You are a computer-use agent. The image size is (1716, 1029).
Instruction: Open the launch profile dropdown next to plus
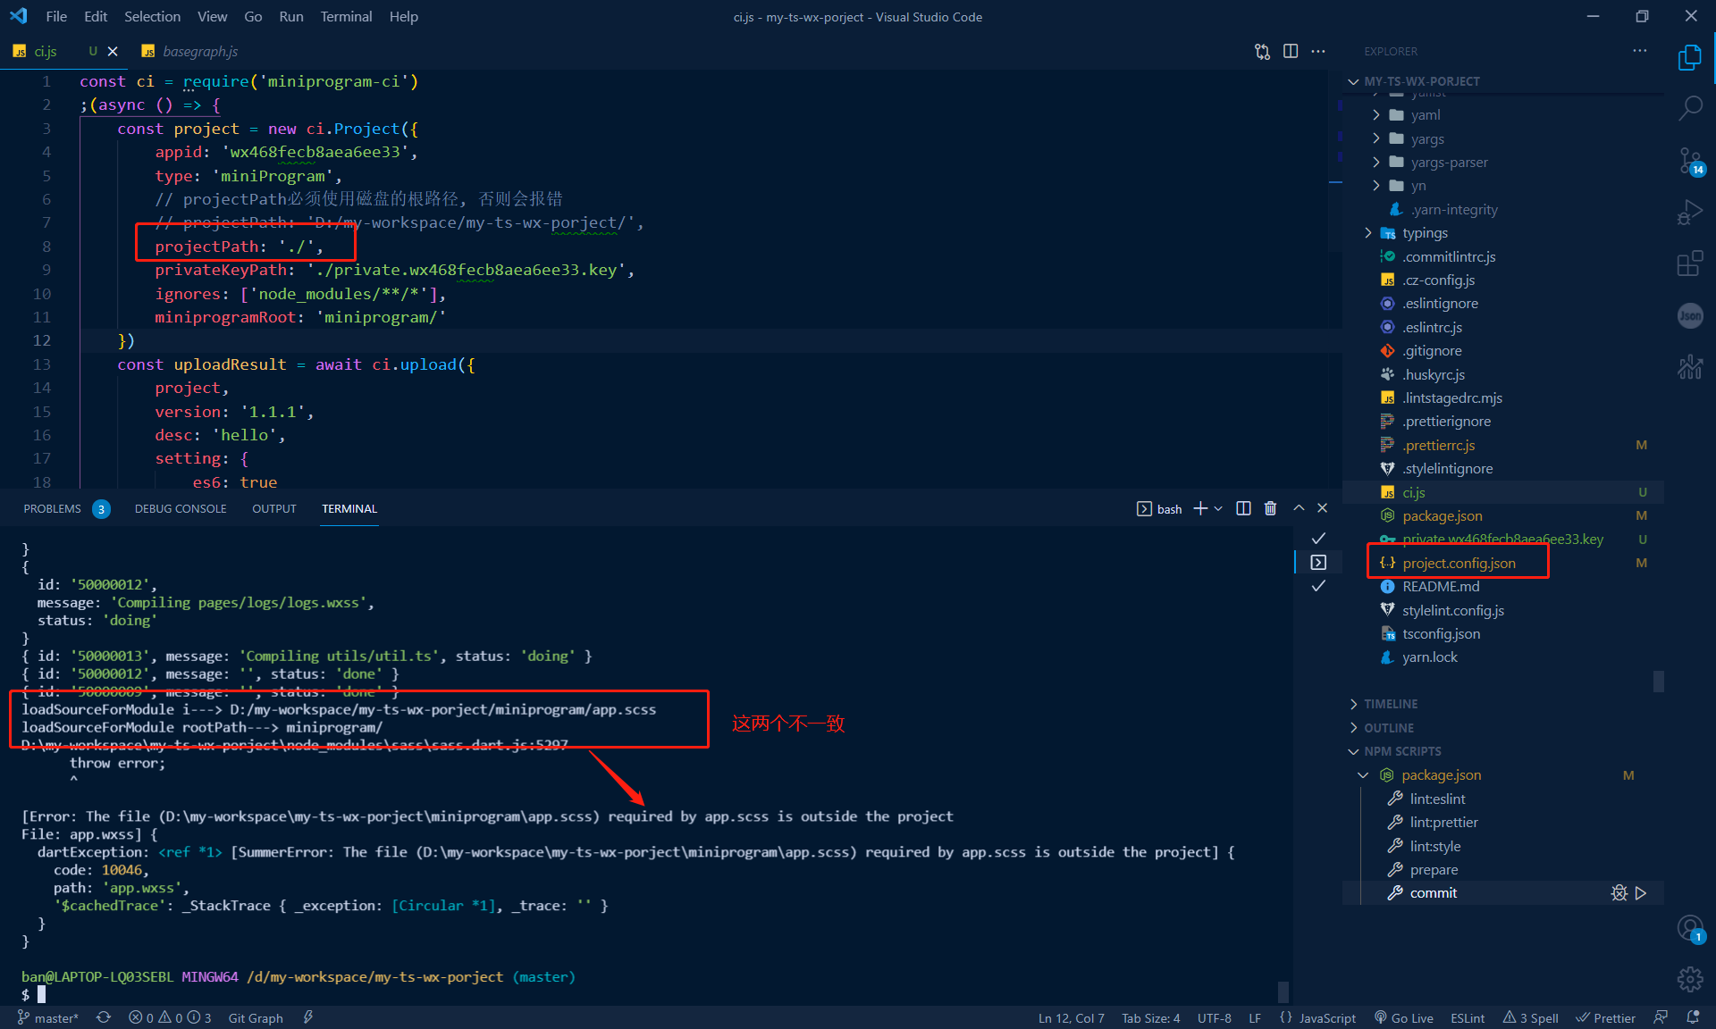click(1218, 508)
